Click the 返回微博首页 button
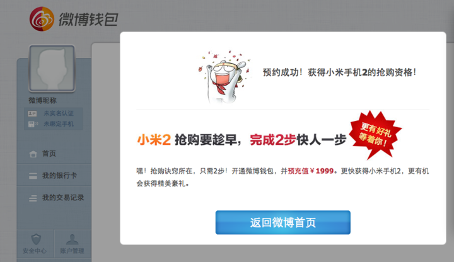This screenshot has height=262, width=454. (x=283, y=222)
